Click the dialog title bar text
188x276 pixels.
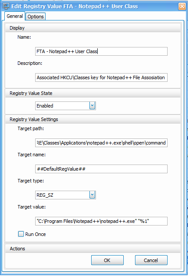[x=75, y=7]
